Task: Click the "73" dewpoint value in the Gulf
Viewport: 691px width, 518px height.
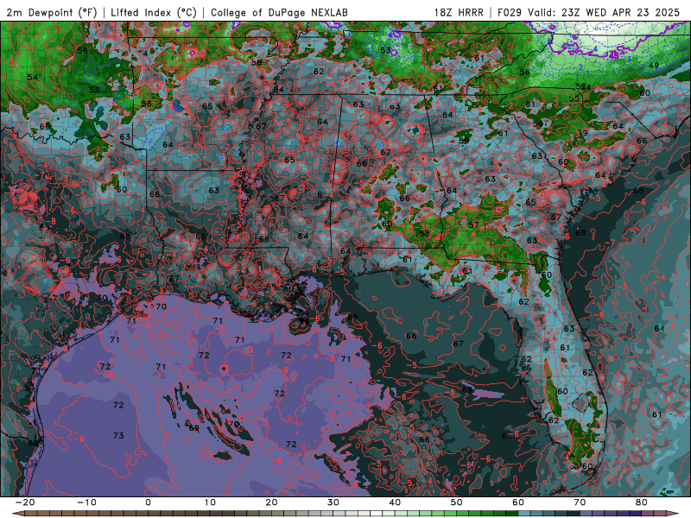Action: [118, 435]
